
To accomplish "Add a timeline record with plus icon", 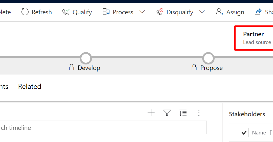I will (x=151, y=113).
